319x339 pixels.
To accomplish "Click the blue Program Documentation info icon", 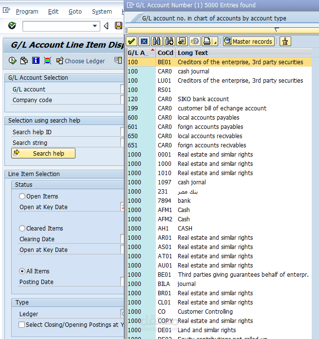I will pyautogui.click(x=36, y=60).
